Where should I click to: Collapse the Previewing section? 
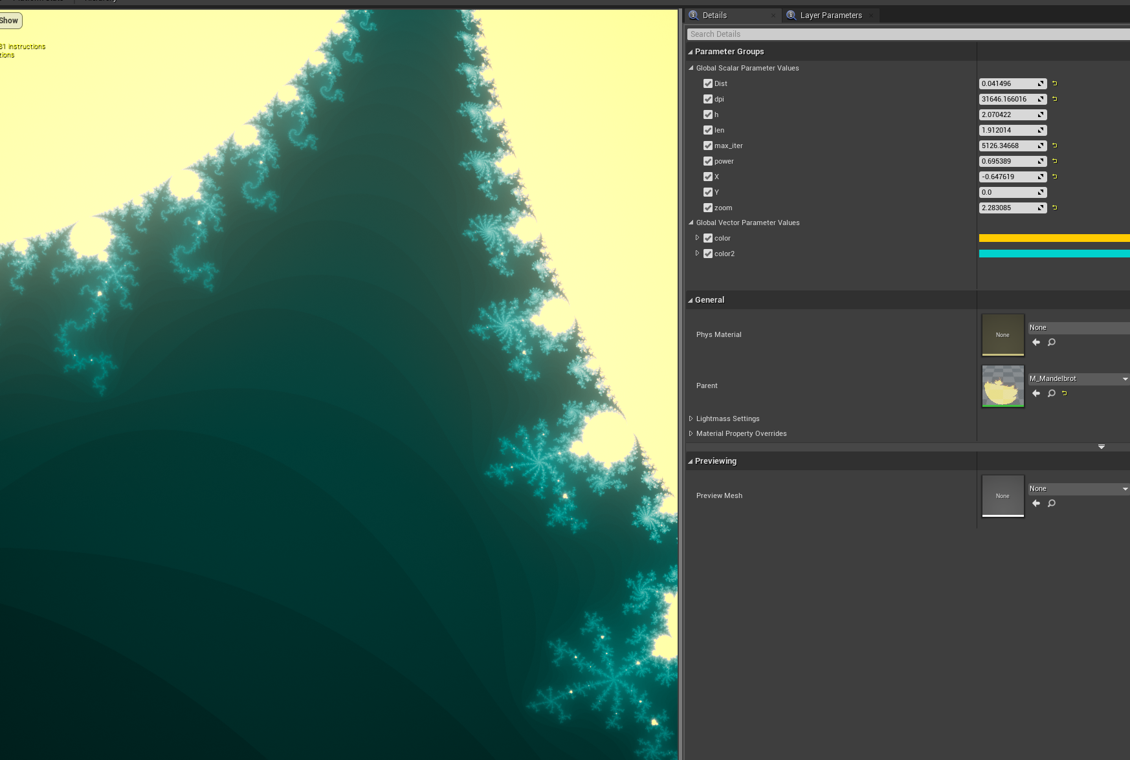pyautogui.click(x=691, y=461)
